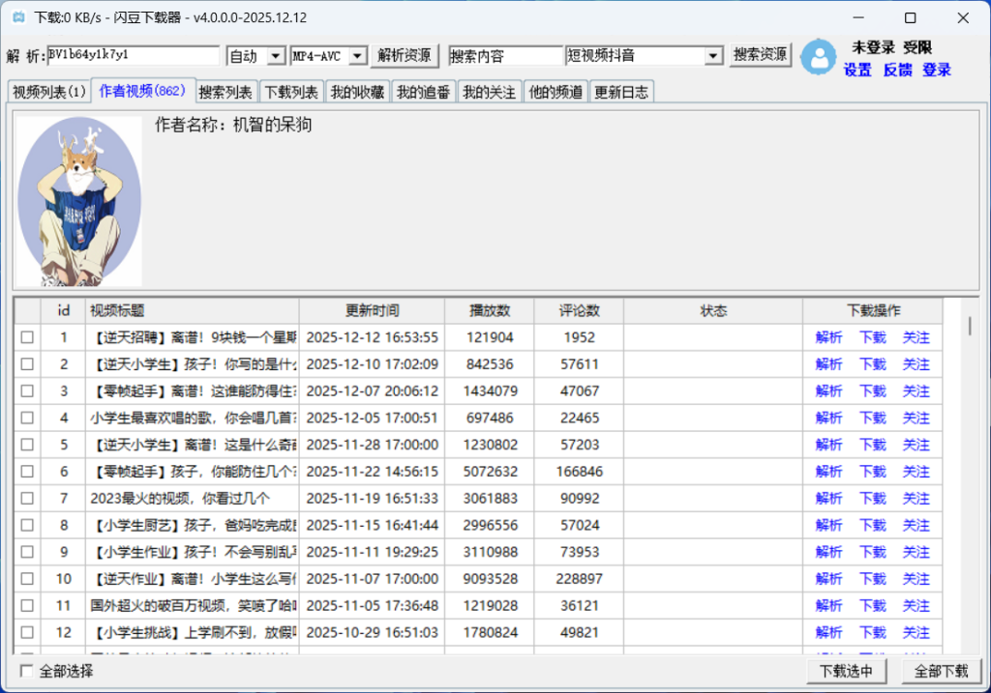Check the checkbox for video row 1

27,337
